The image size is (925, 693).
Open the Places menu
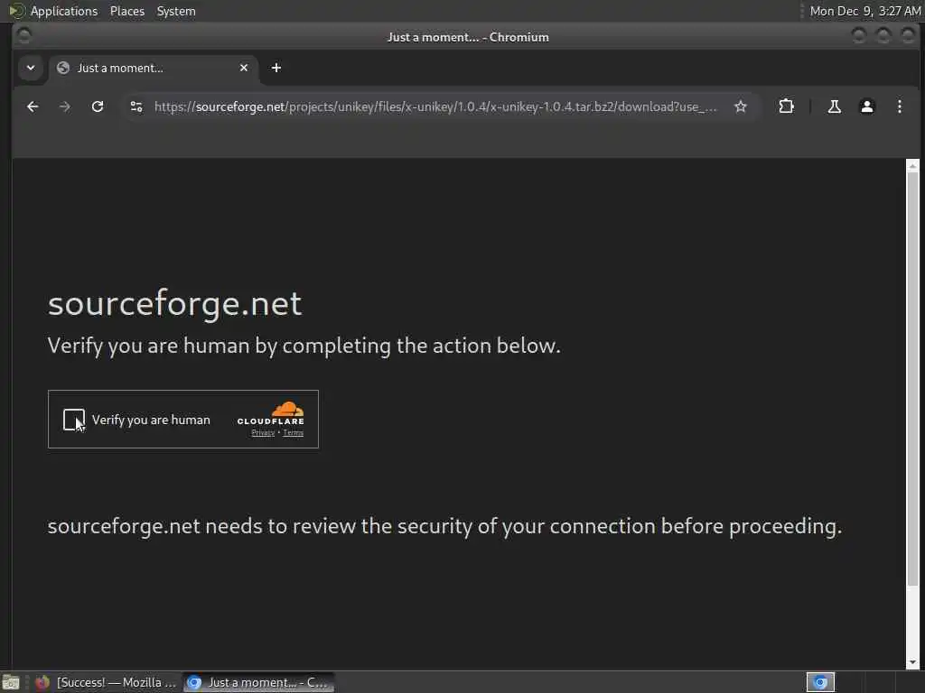[126, 11]
